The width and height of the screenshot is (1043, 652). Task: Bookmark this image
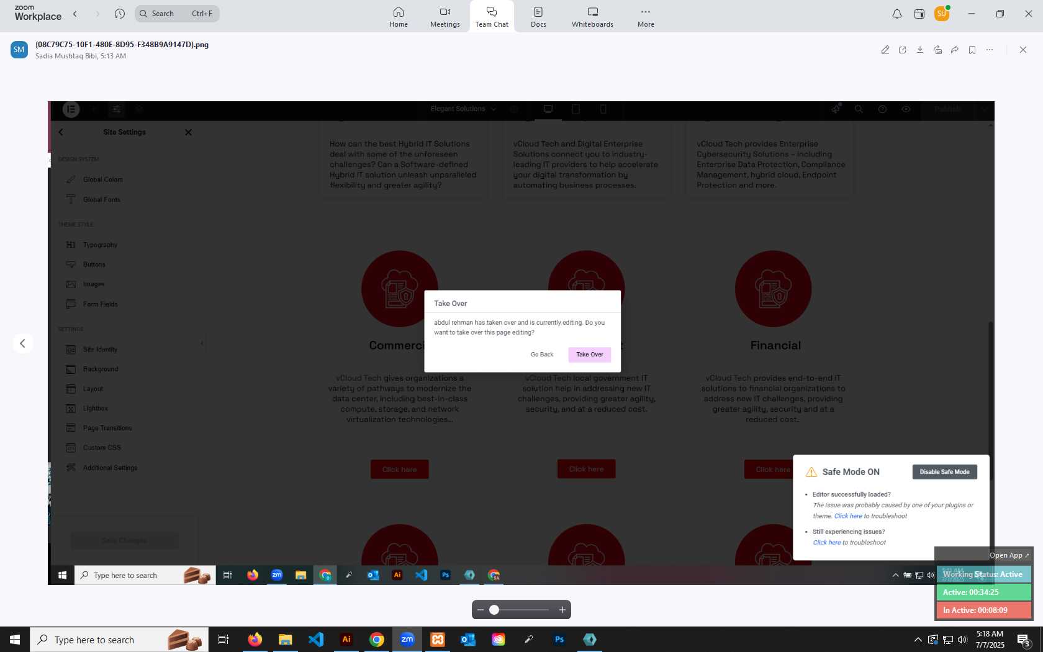click(972, 50)
